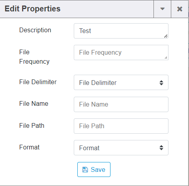Click the Description field containing Test
The width and height of the screenshot is (189, 186).
(x=121, y=31)
